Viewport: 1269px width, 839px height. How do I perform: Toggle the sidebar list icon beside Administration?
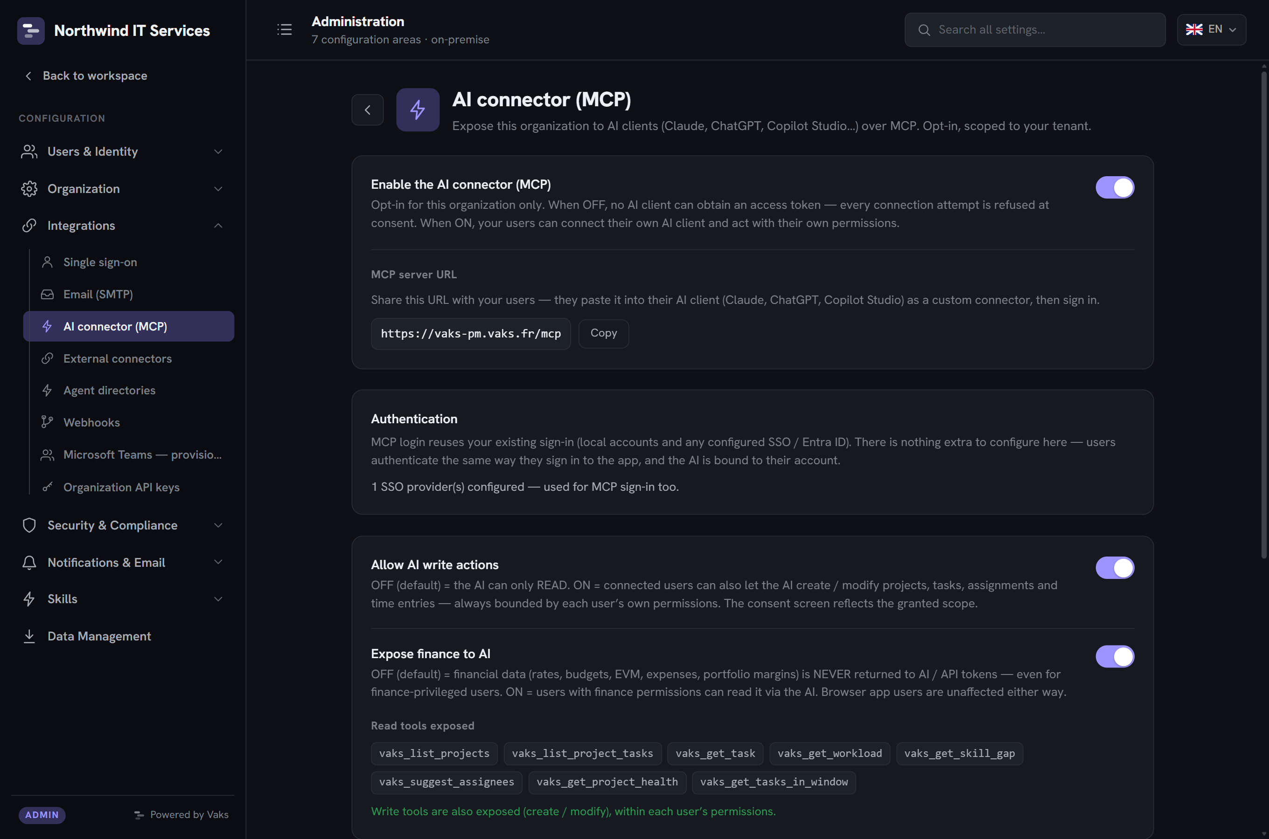pyautogui.click(x=284, y=29)
